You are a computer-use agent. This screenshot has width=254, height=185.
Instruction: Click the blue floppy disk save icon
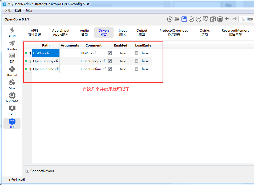click(x=184, y=19)
